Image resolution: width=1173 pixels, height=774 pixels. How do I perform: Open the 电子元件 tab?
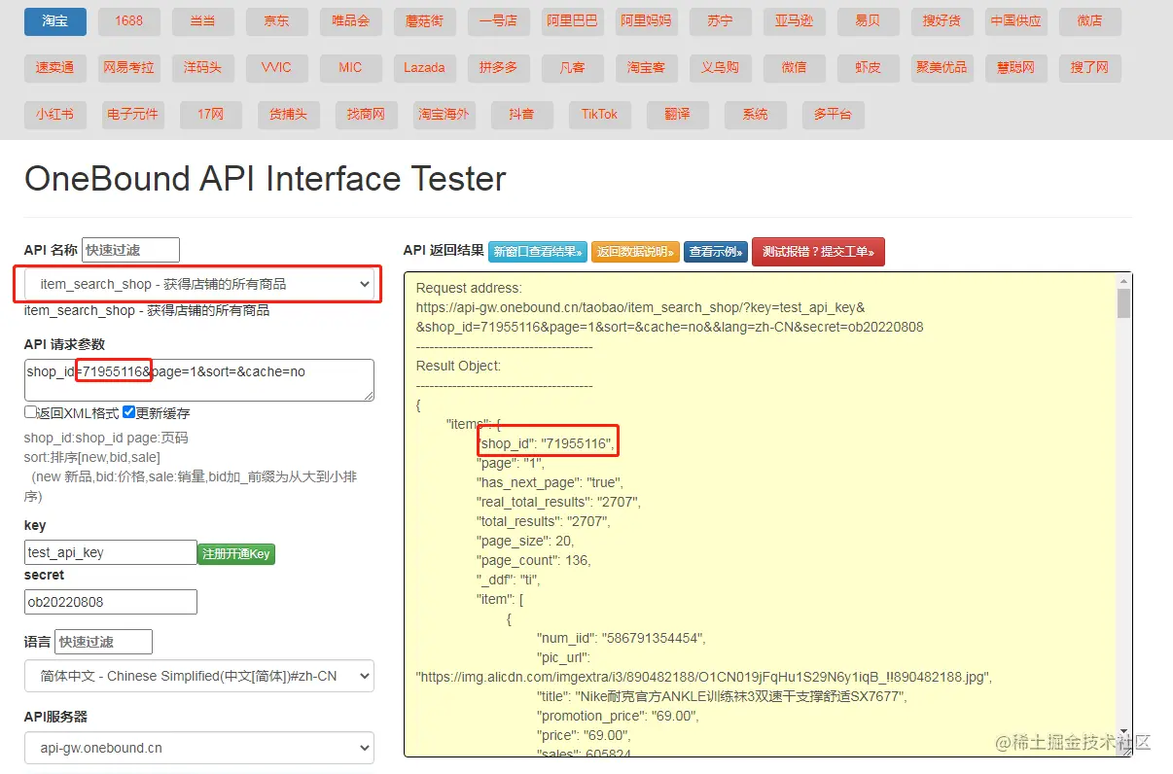[x=132, y=115]
